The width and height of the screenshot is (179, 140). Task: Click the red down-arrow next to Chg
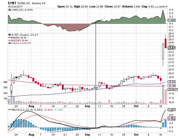click(x=167, y=6)
